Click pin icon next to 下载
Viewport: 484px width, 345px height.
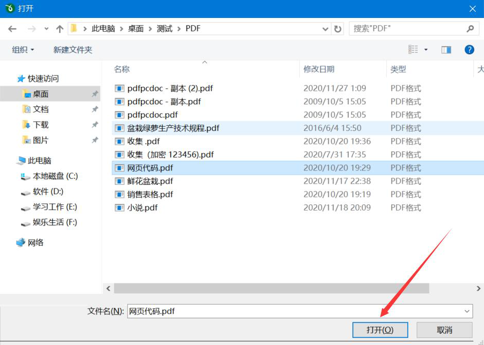click(x=95, y=124)
